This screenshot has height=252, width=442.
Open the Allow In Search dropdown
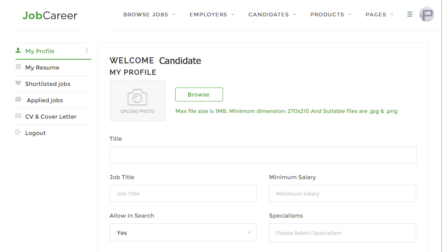click(x=183, y=233)
